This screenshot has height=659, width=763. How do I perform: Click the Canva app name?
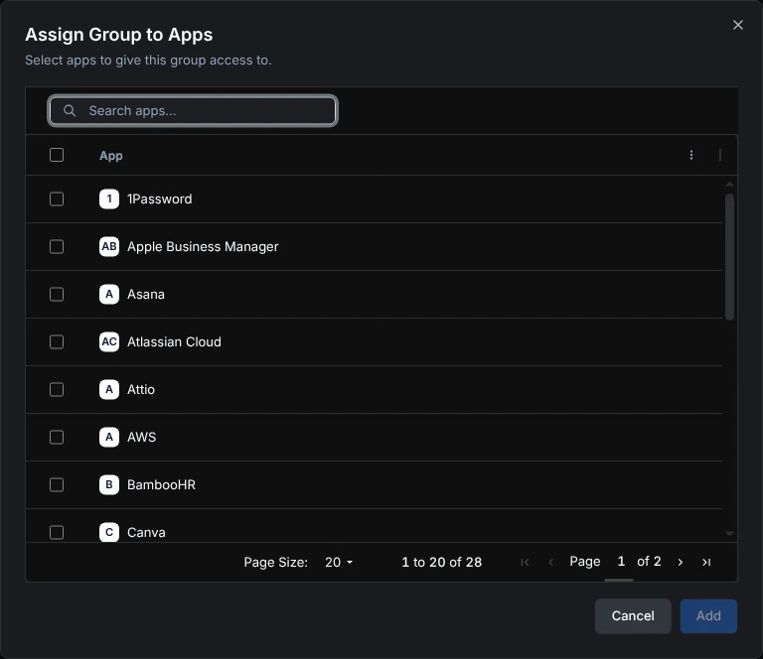(x=146, y=532)
